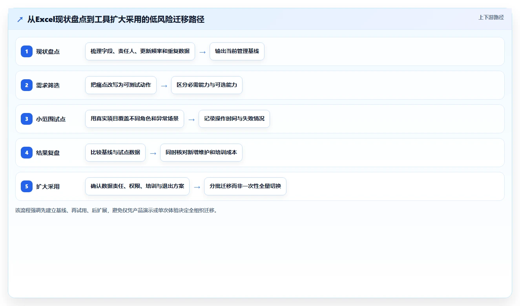Click the diagonal arrow icon beside the title

point(20,19)
